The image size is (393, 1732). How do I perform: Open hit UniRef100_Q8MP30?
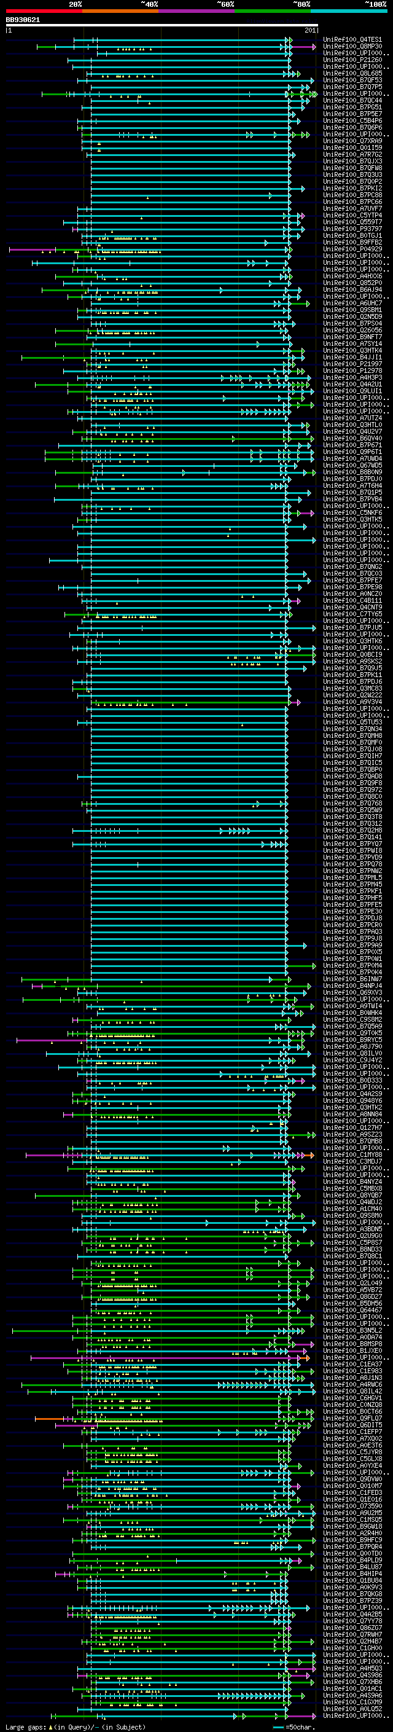click(352, 47)
